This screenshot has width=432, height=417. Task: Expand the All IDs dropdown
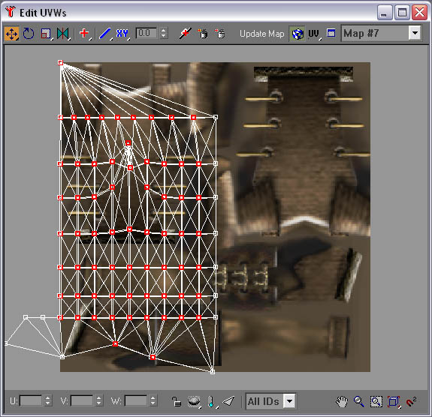[x=289, y=401]
